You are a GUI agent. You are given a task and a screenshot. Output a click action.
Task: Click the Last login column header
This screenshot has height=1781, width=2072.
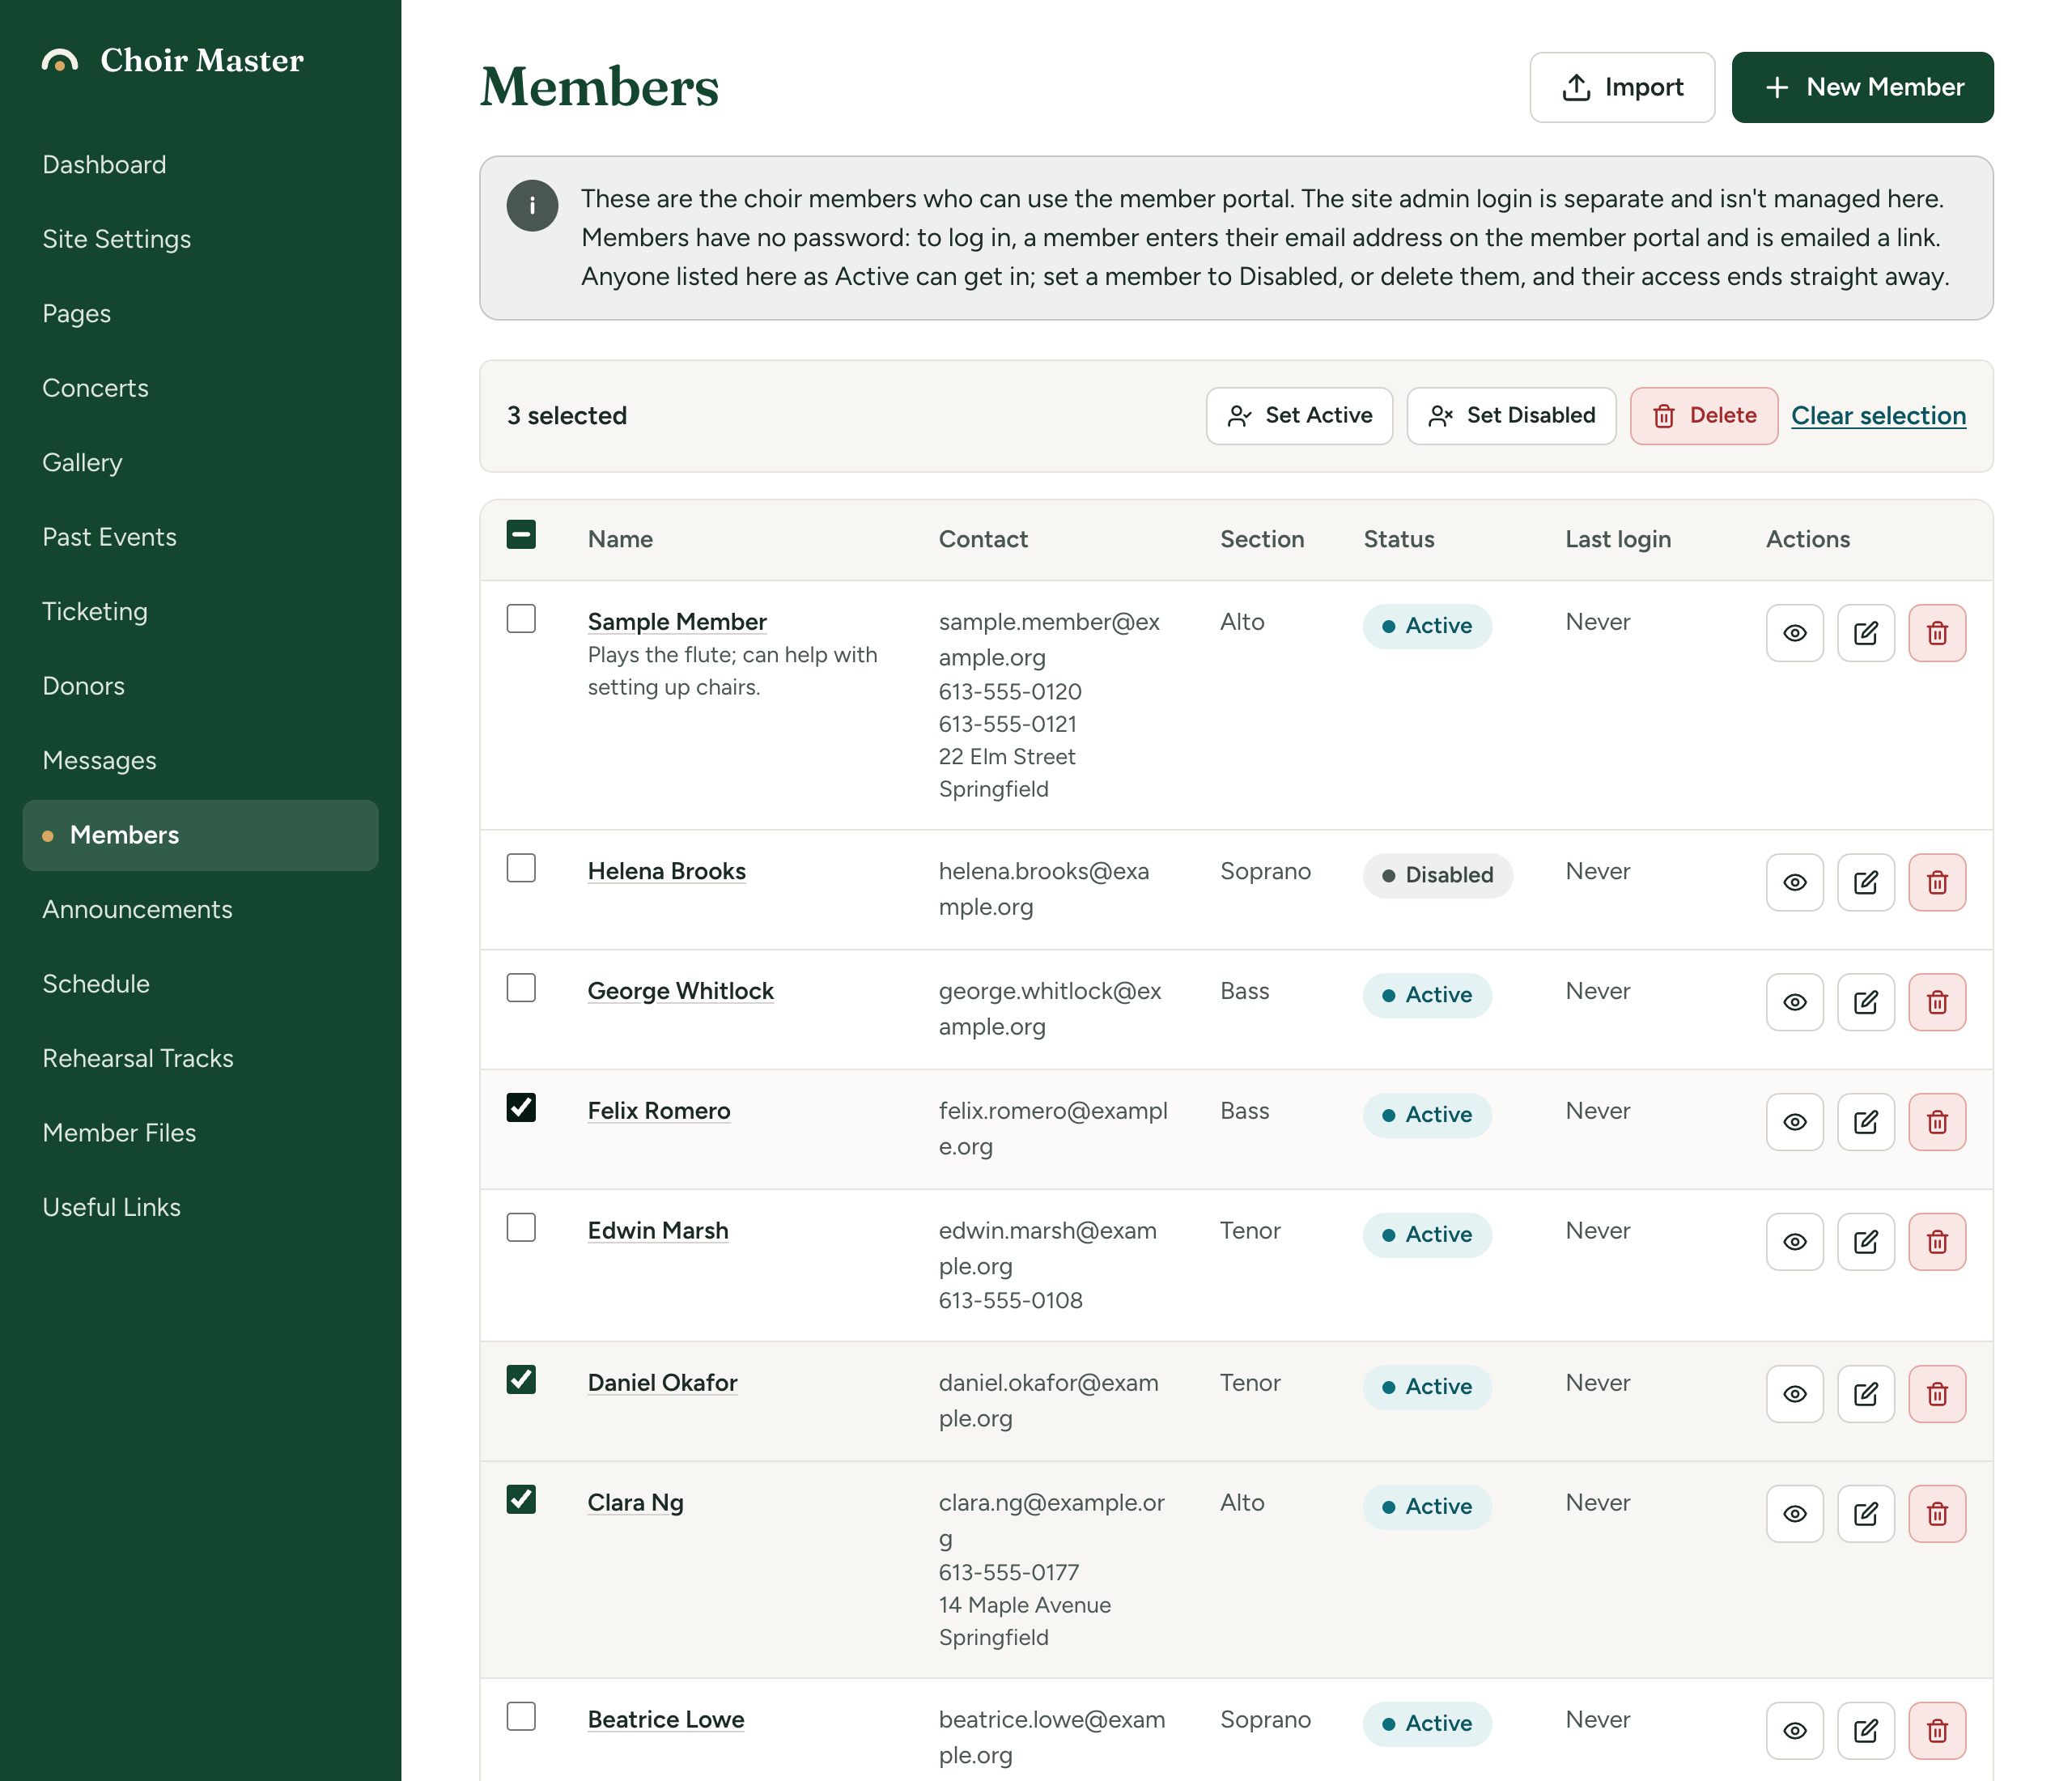coord(1618,540)
